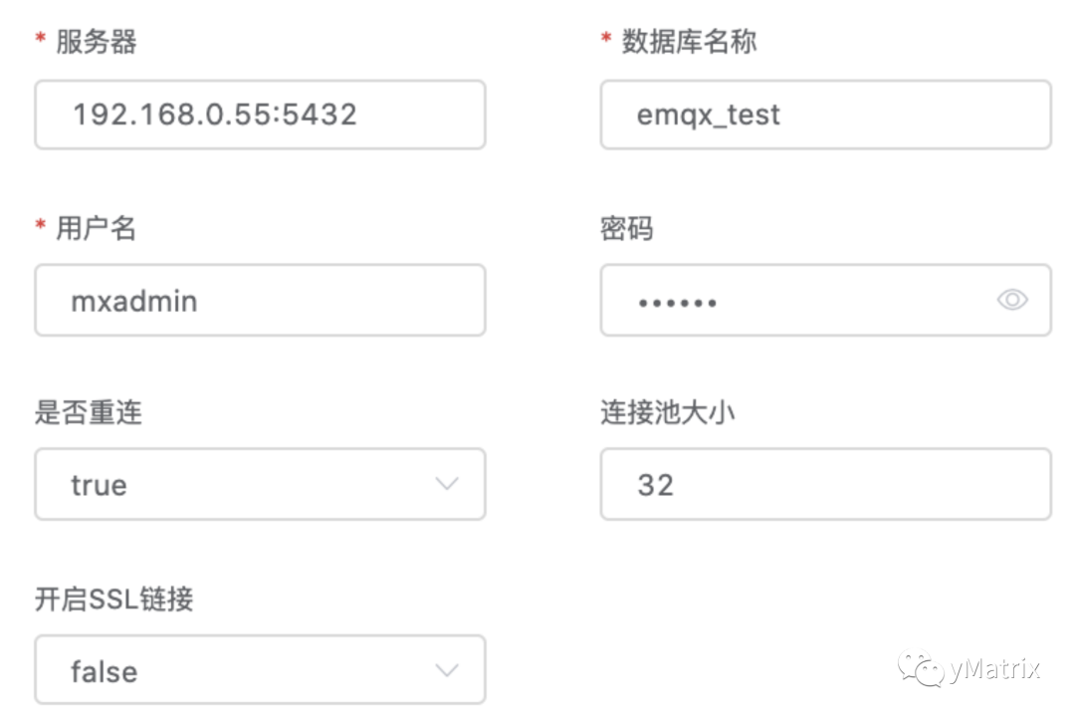The image size is (1075, 719).
Task: Click the red asterisk beside 服务器
Action: (41, 40)
